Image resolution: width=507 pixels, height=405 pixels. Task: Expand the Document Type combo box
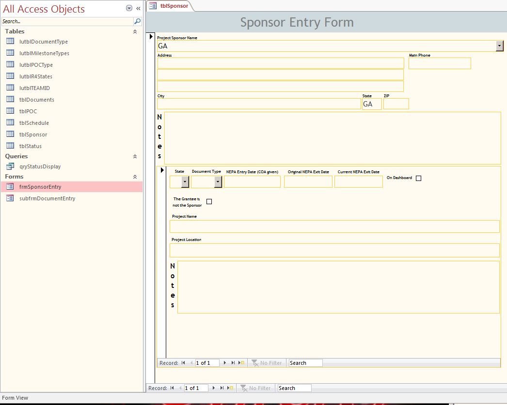(218, 181)
